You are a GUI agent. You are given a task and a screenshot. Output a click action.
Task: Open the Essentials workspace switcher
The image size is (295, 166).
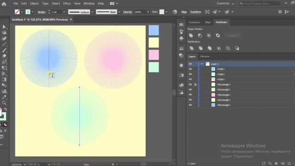(225, 3)
